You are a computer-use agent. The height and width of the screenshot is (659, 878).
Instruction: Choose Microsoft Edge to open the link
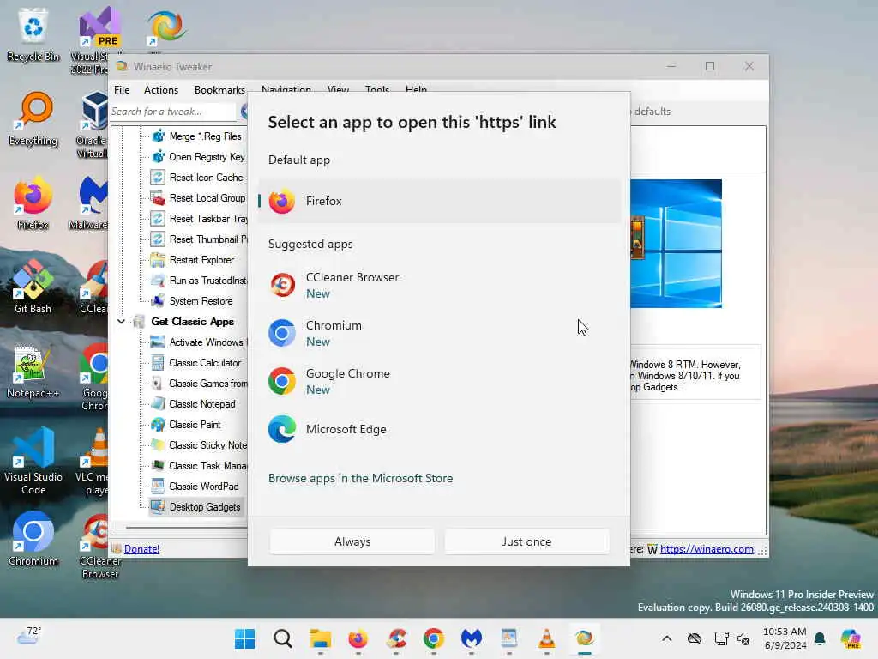439,429
